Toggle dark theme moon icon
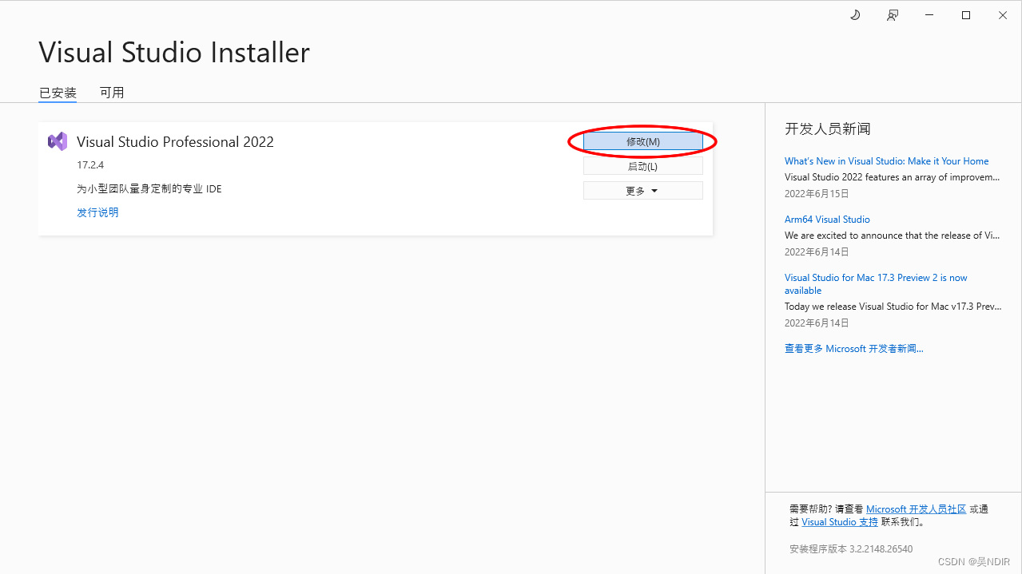Screen dimensions: 1022x574 tap(855, 15)
